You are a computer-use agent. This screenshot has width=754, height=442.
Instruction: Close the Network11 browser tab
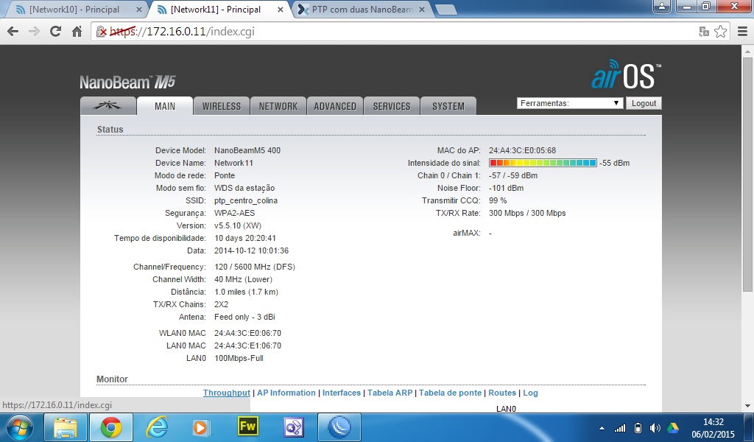click(x=281, y=10)
